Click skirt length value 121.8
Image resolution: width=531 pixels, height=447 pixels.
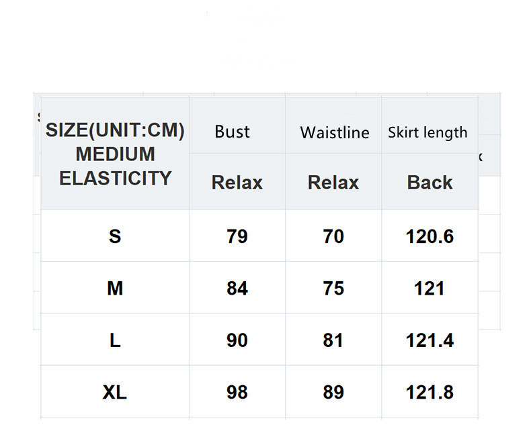tap(430, 392)
